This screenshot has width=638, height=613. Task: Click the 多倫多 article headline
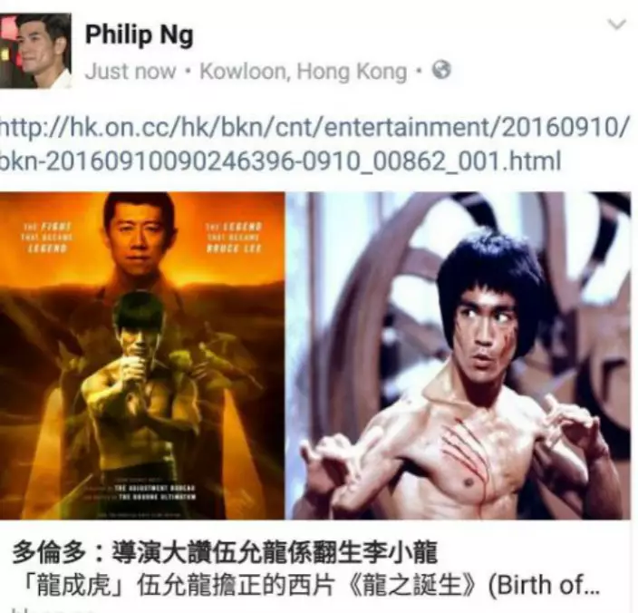coord(225,552)
